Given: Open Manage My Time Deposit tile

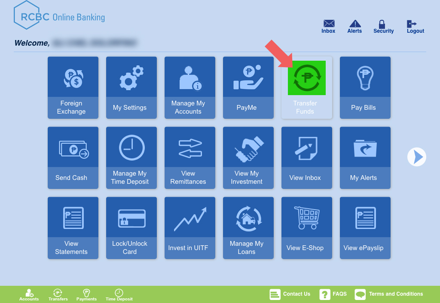Looking at the screenshot, I should (x=131, y=158).
